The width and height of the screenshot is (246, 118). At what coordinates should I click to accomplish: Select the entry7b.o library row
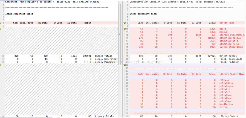coord(187,95)
